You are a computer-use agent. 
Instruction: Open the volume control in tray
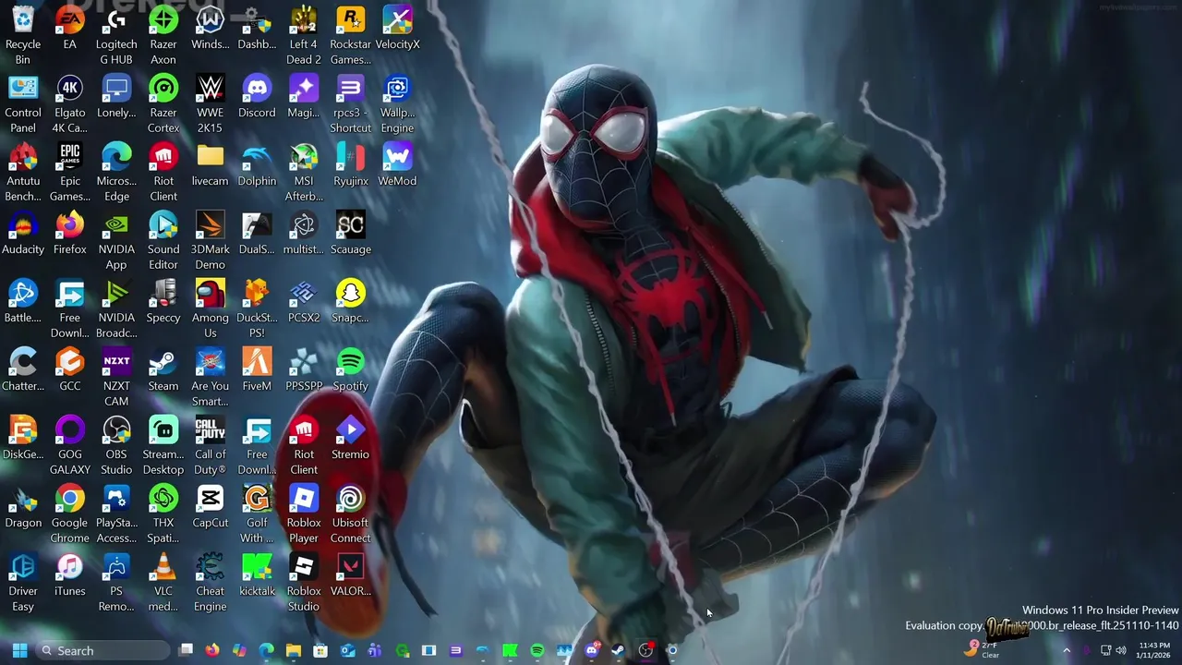click(1121, 650)
